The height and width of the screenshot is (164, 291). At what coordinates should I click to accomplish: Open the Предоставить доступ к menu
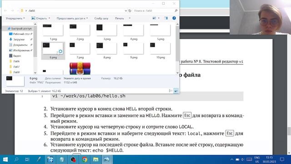pyautogui.click(x=72, y=18)
